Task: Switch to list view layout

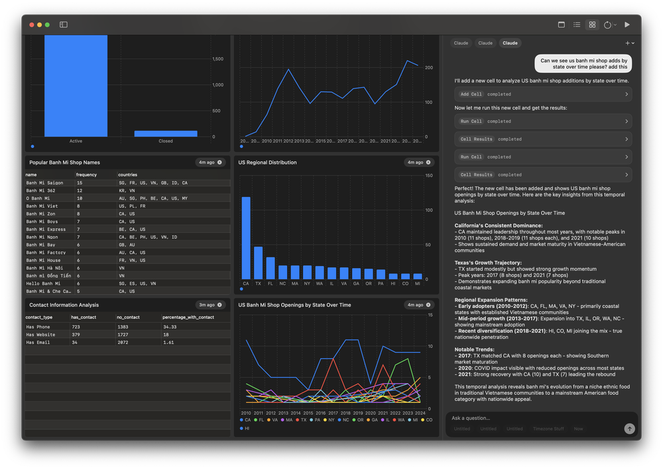Action: pyautogui.click(x=577, y=25)
